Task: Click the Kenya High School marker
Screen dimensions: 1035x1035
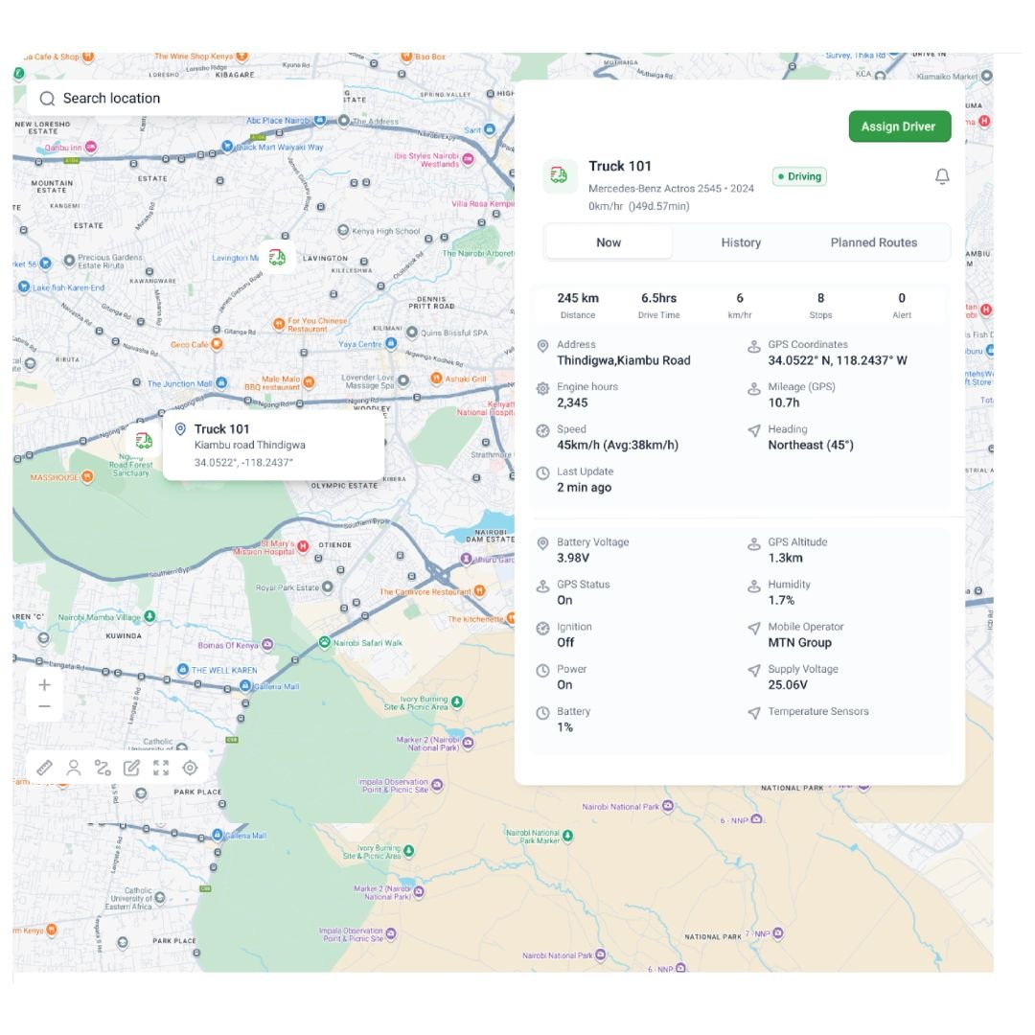Action: pyautogui.click(x=342, y=230)
